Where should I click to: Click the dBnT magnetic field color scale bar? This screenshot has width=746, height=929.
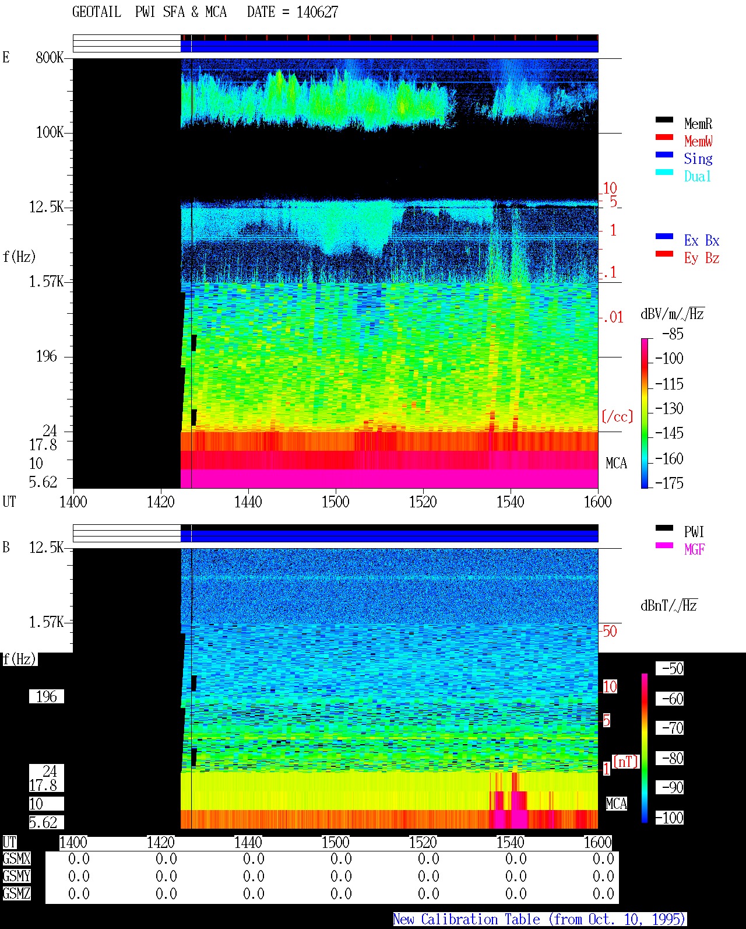pos(645,748)
